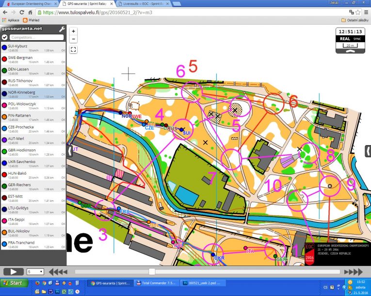
Task: Go back to previous browser page
Action: point(5,12)
